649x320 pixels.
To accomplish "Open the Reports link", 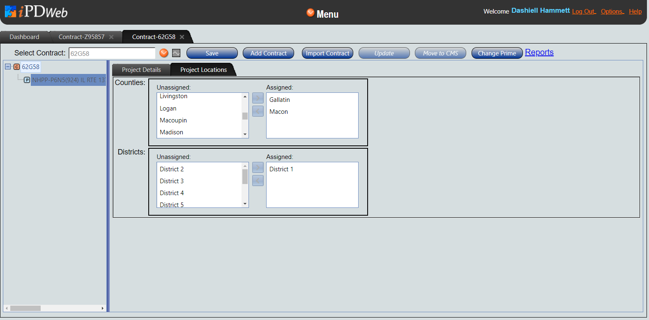I will coord(539,53).
